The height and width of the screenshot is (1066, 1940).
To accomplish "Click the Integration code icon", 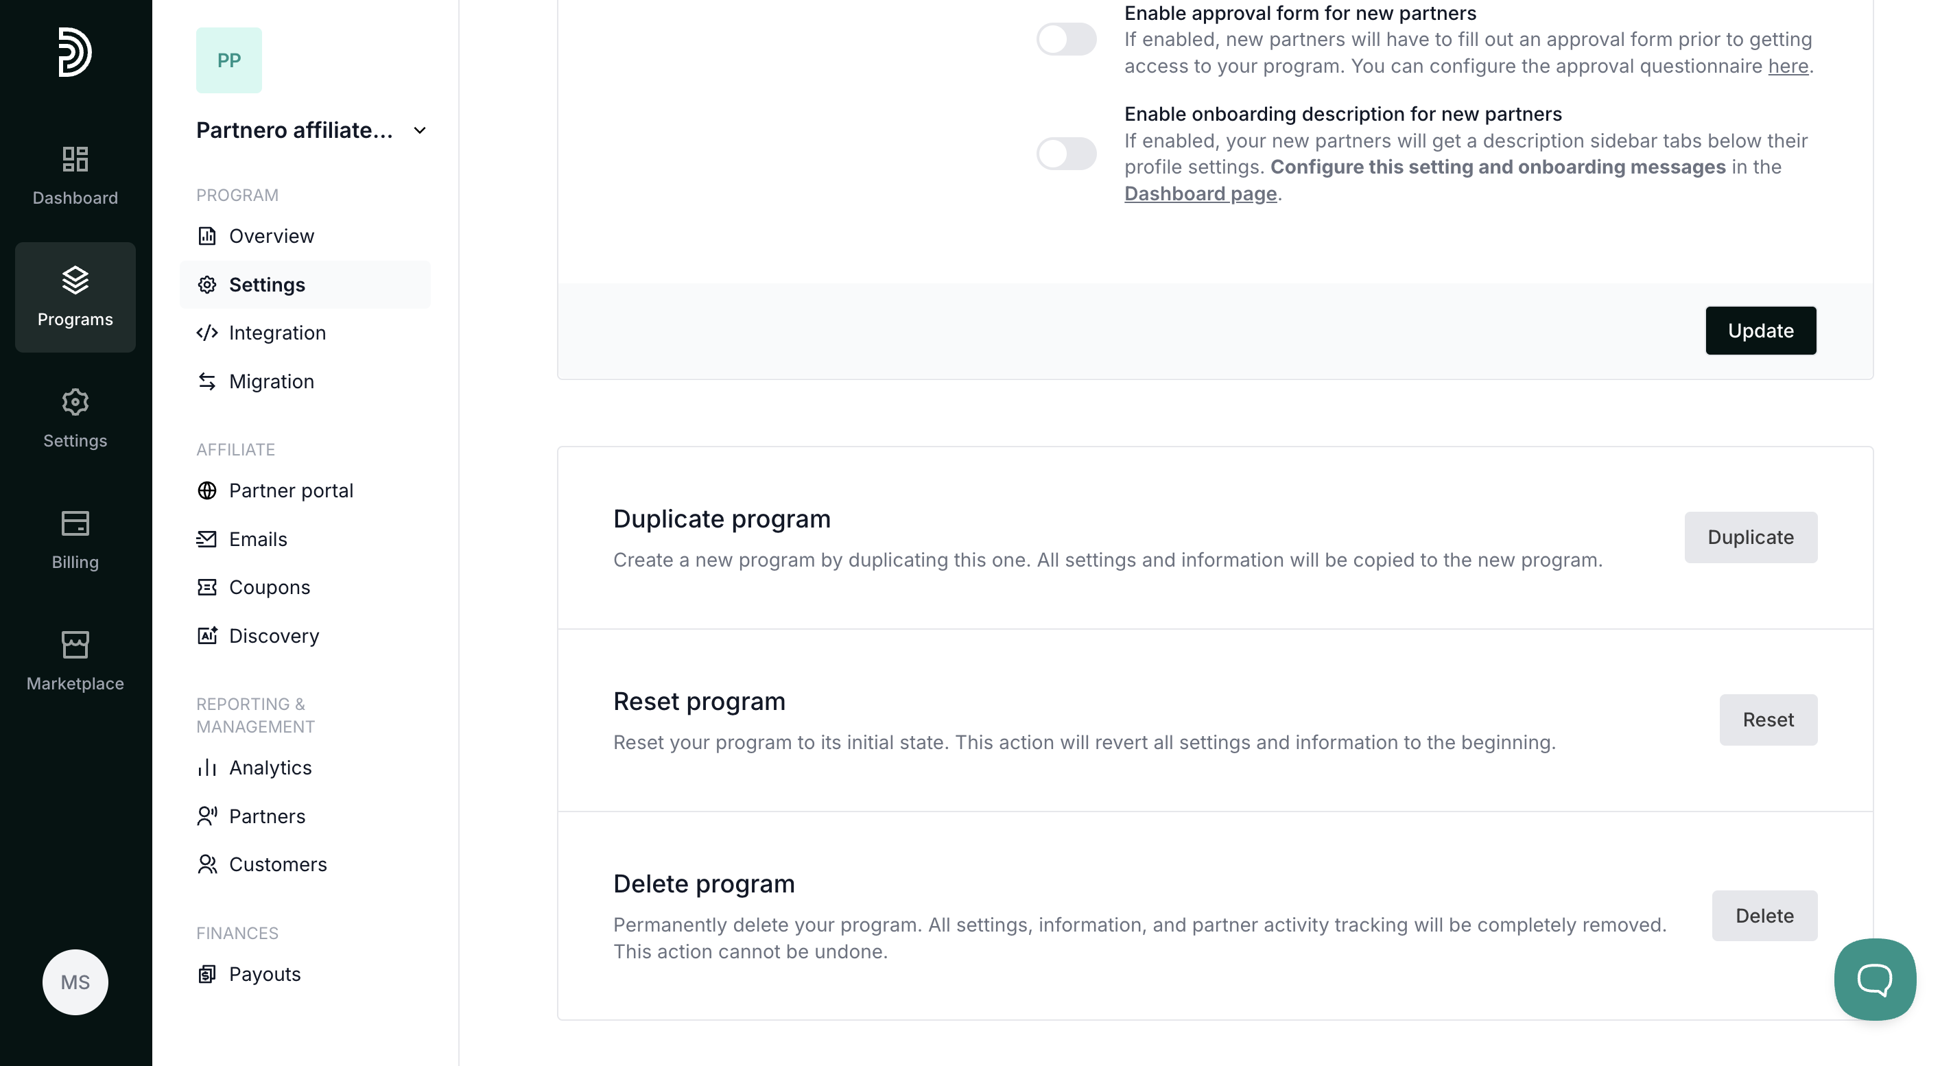I will tap(207, 333).
